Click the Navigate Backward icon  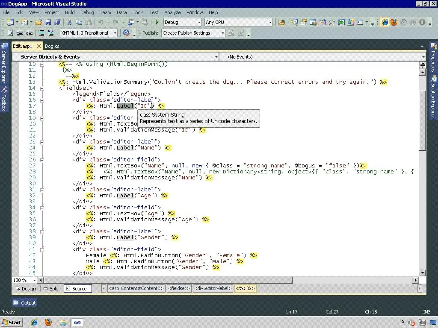[x=131, y=22]
